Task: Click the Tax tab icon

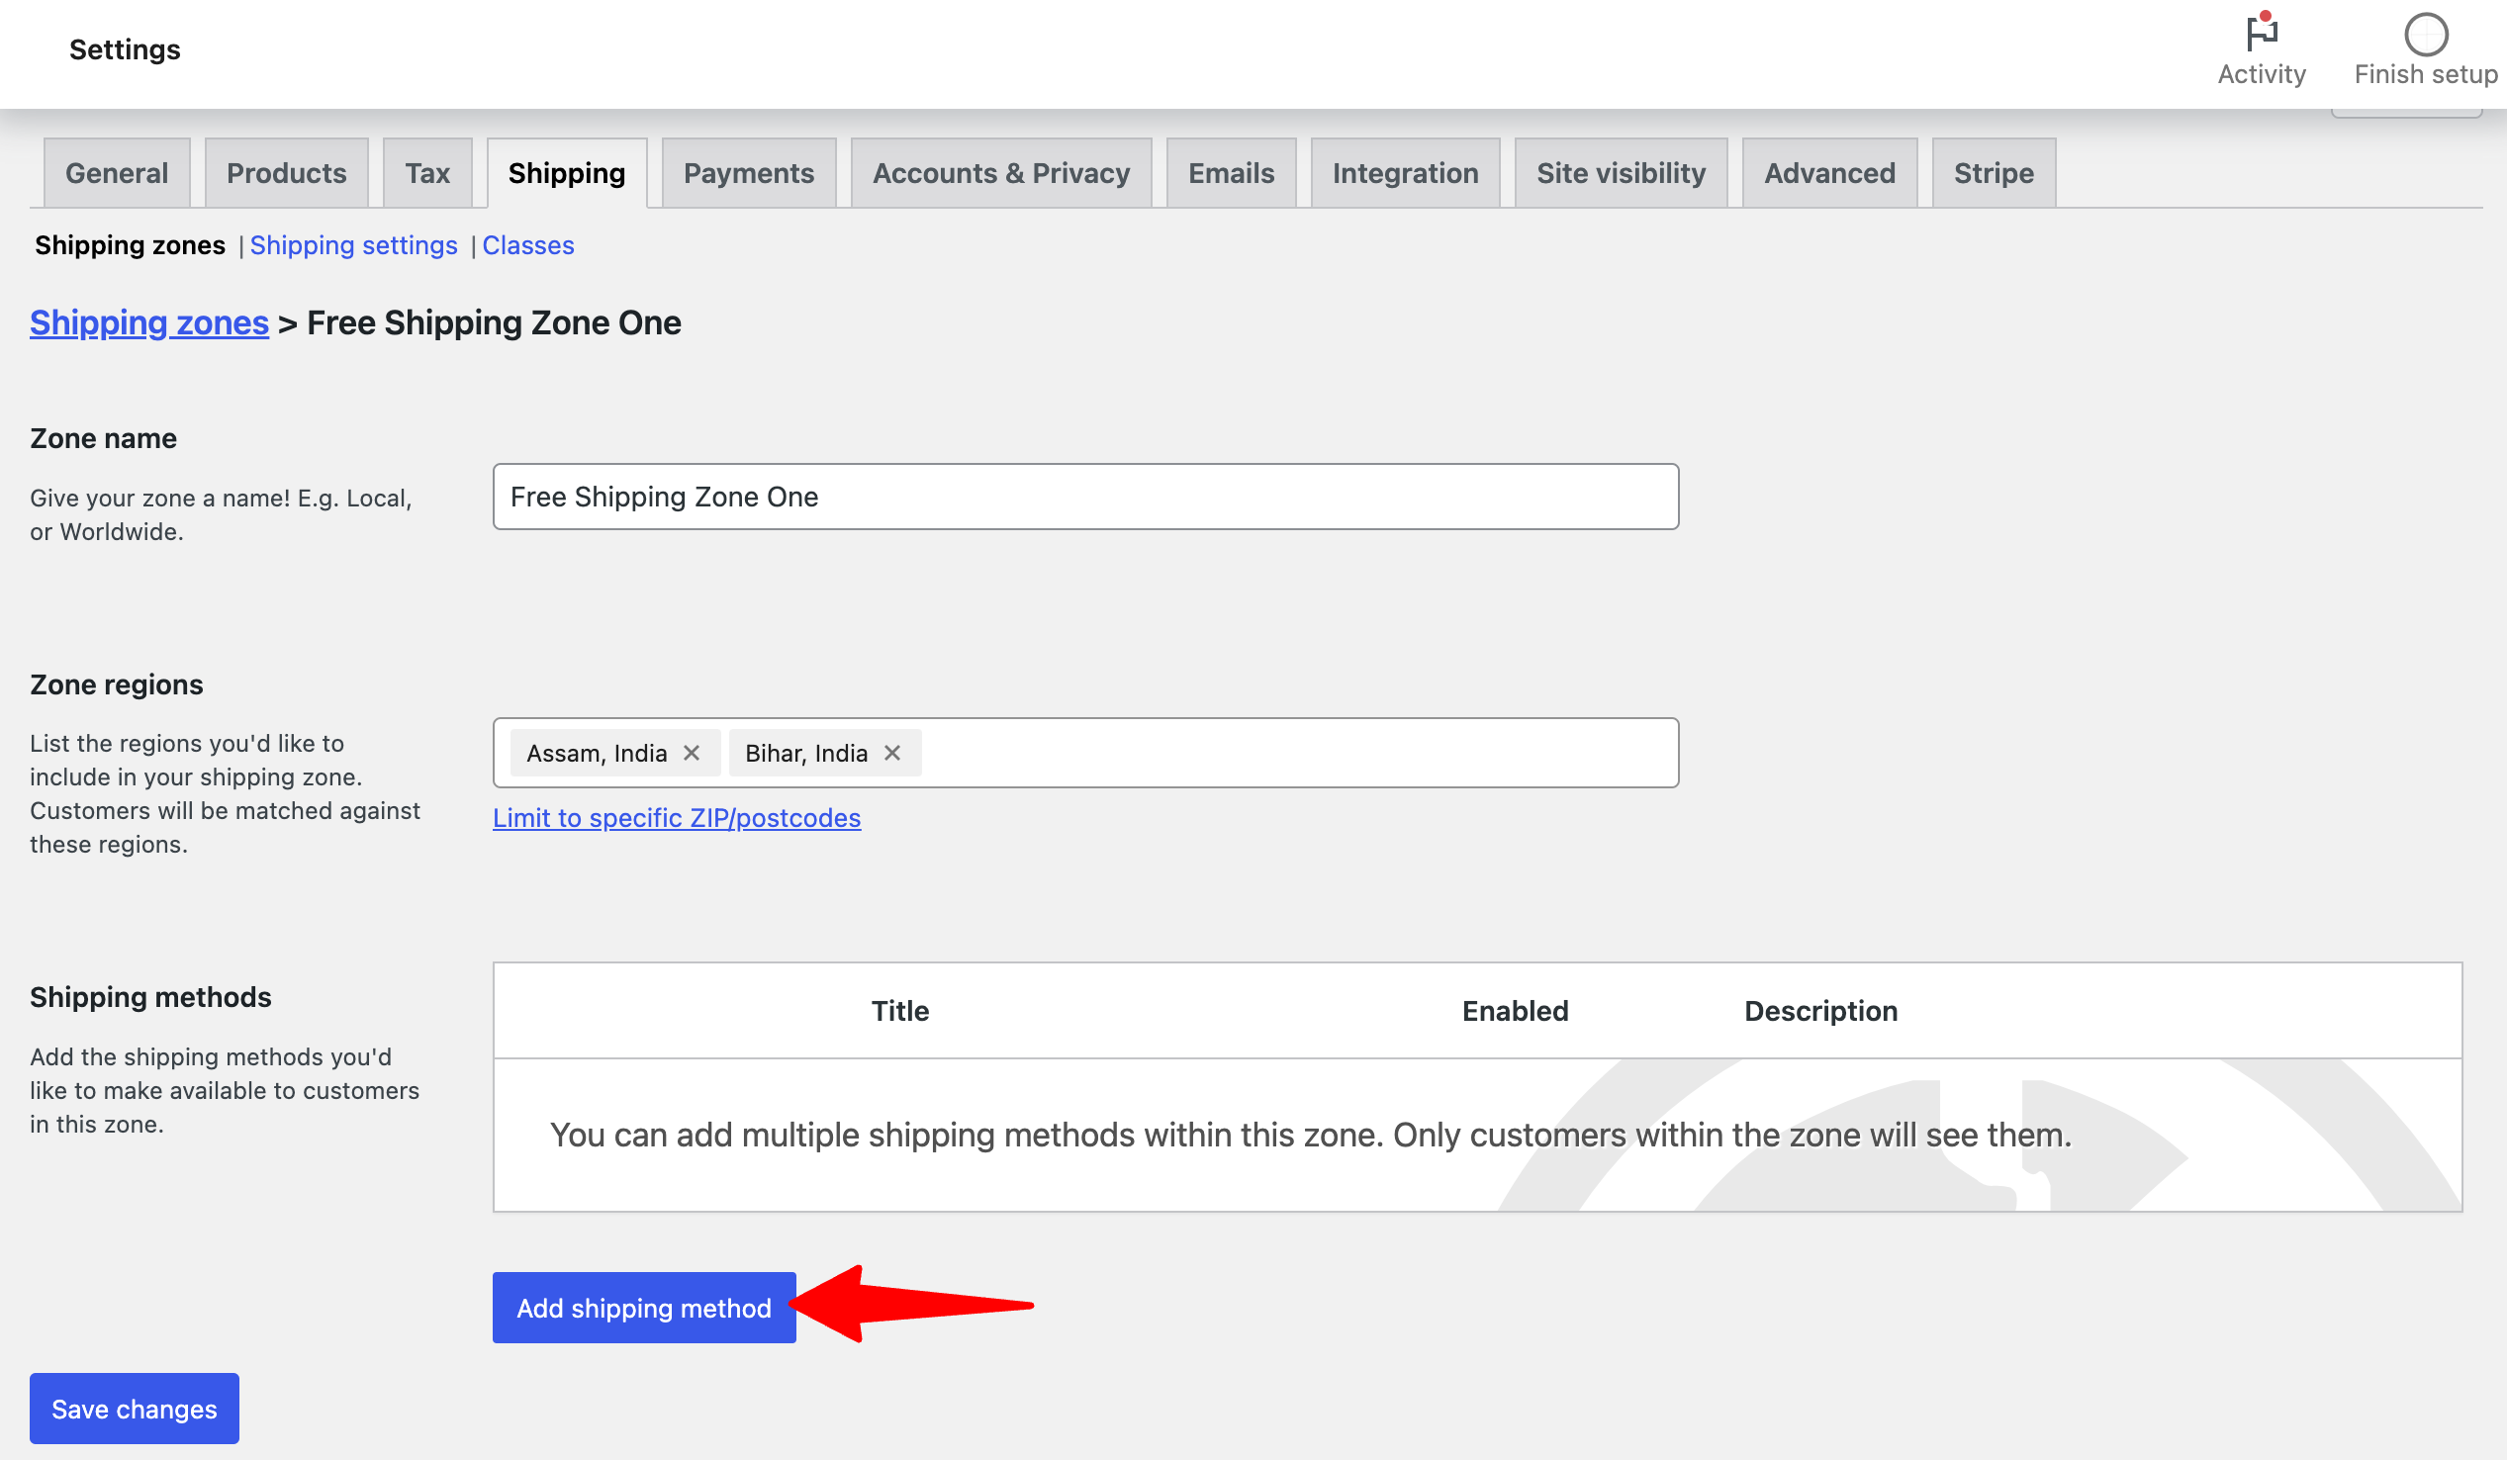Action: pyautogui.click(x=426, y=170)
